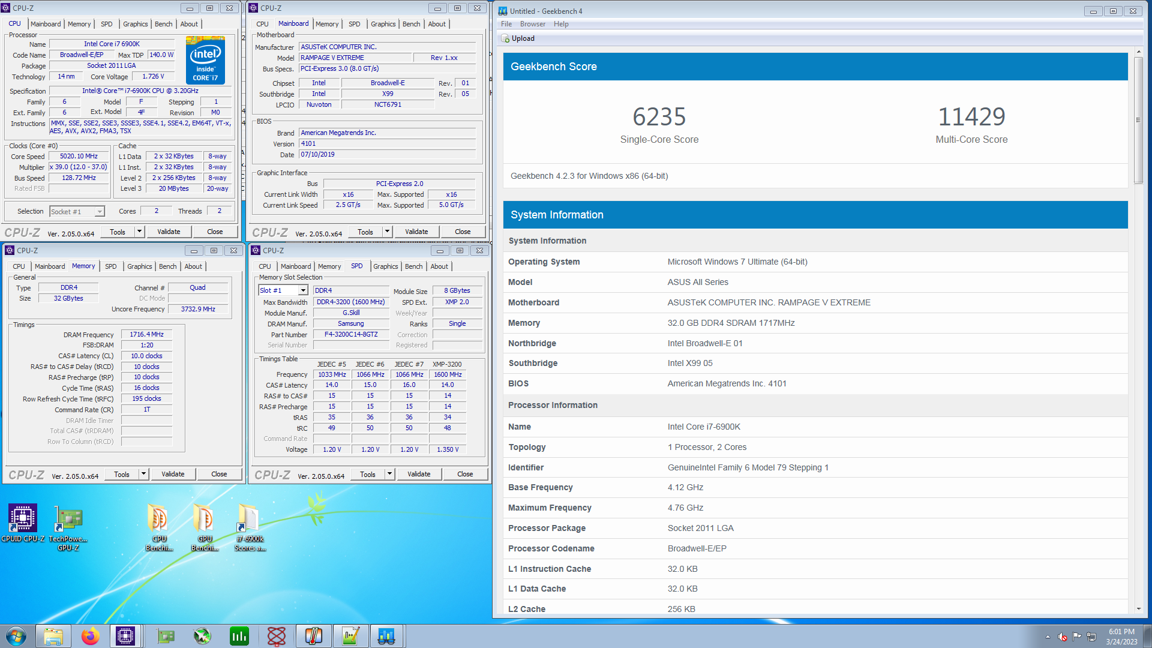Image resolution: width=1152 pixels, height=648 pixels.
Task: Open the Notepad++ taskbar icon
Action: 350,636
